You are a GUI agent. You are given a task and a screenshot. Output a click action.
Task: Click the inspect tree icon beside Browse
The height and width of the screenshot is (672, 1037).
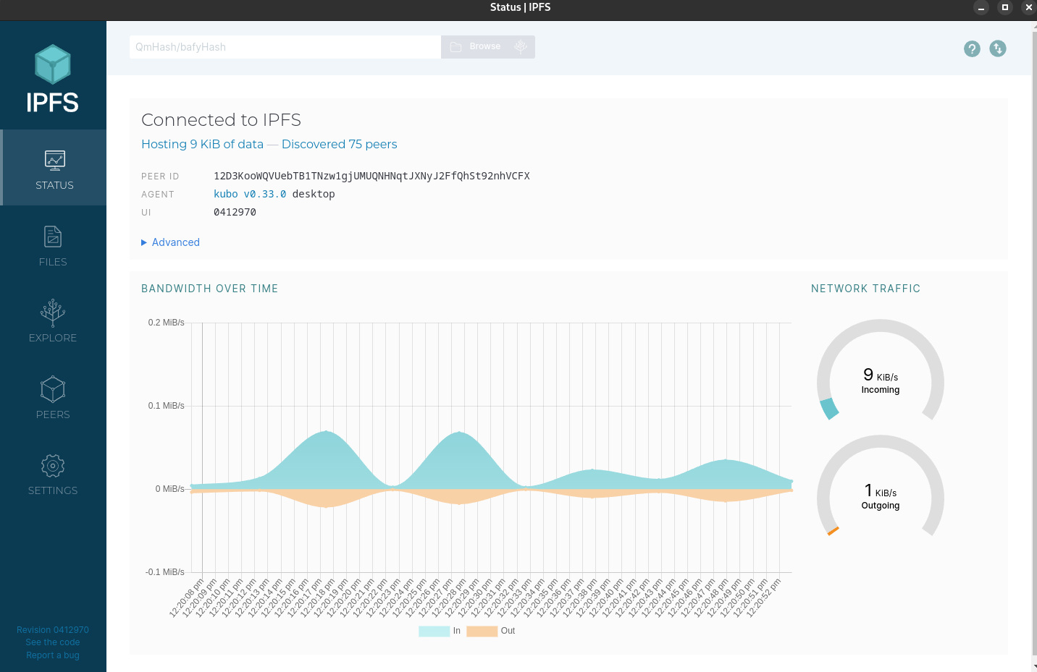[520, 47]
